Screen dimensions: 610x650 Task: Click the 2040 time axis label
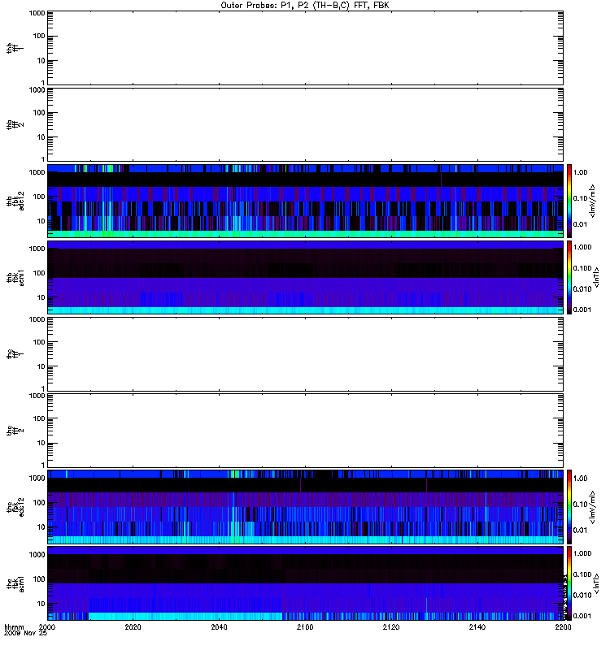[219, 626]
